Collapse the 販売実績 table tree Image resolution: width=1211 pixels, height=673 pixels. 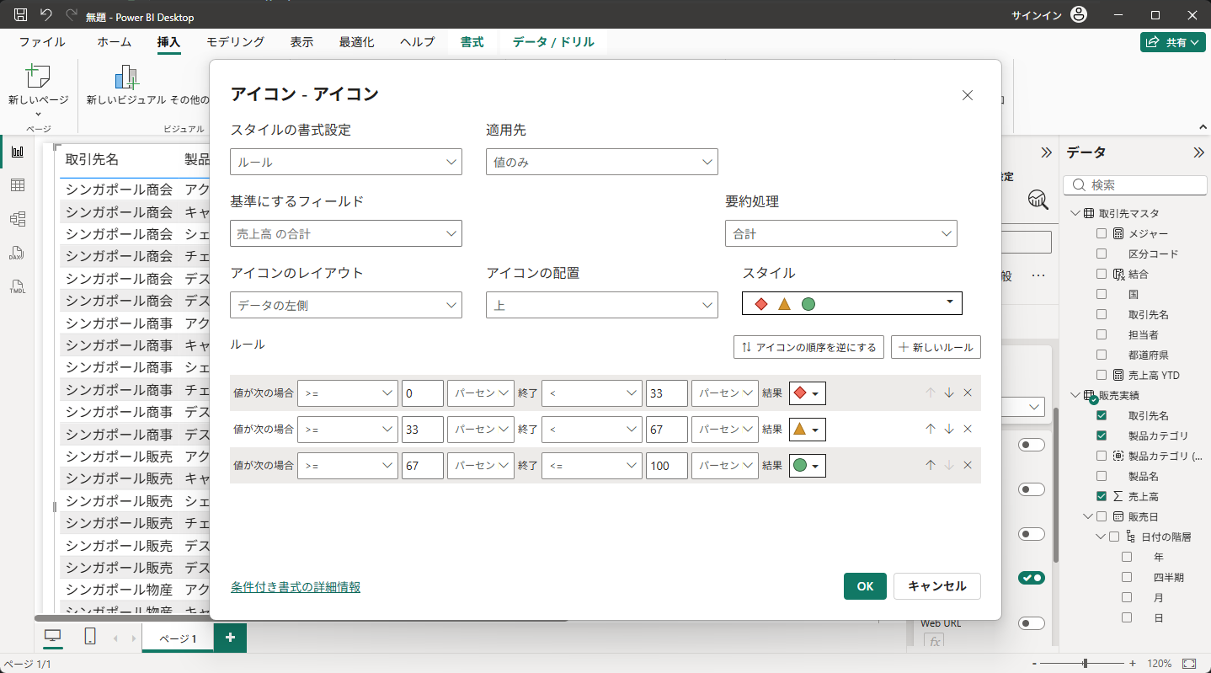[x=1075, y=395]
